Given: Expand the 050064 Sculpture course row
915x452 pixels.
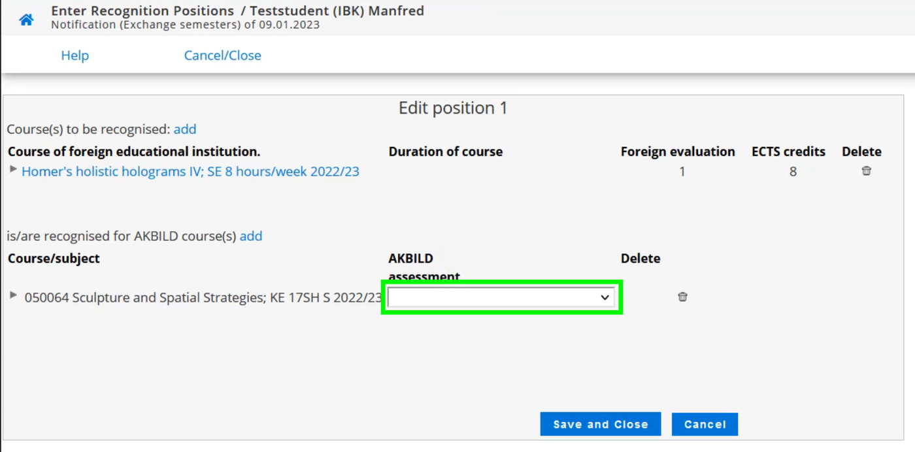Looking at the screenshot, I should (13, 296).
